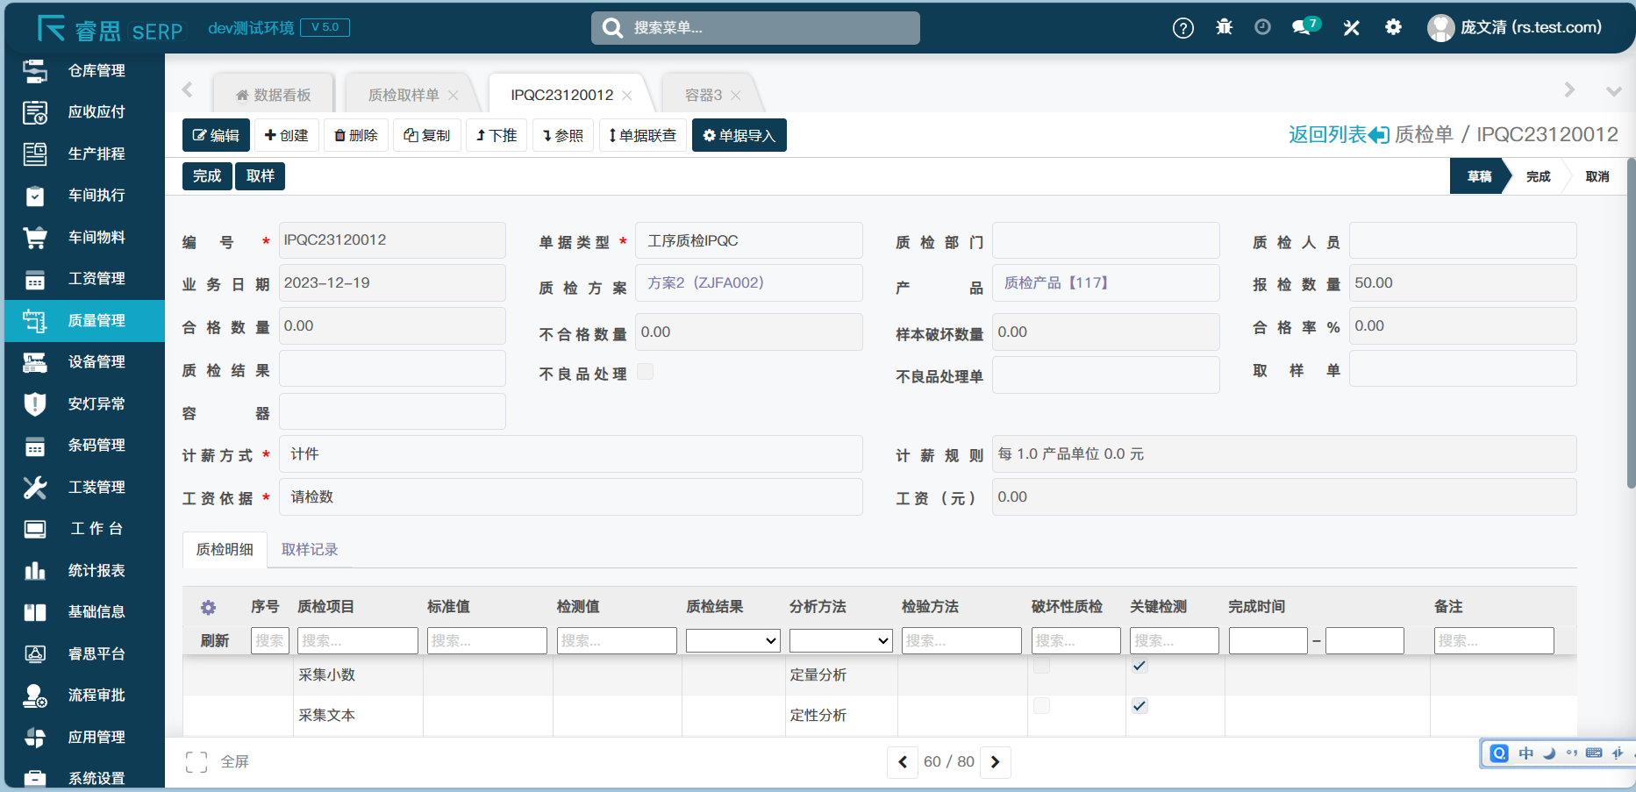Click the table column settings gear icon
Viewport: 1636px width, 792px height.
coord(208,607)
